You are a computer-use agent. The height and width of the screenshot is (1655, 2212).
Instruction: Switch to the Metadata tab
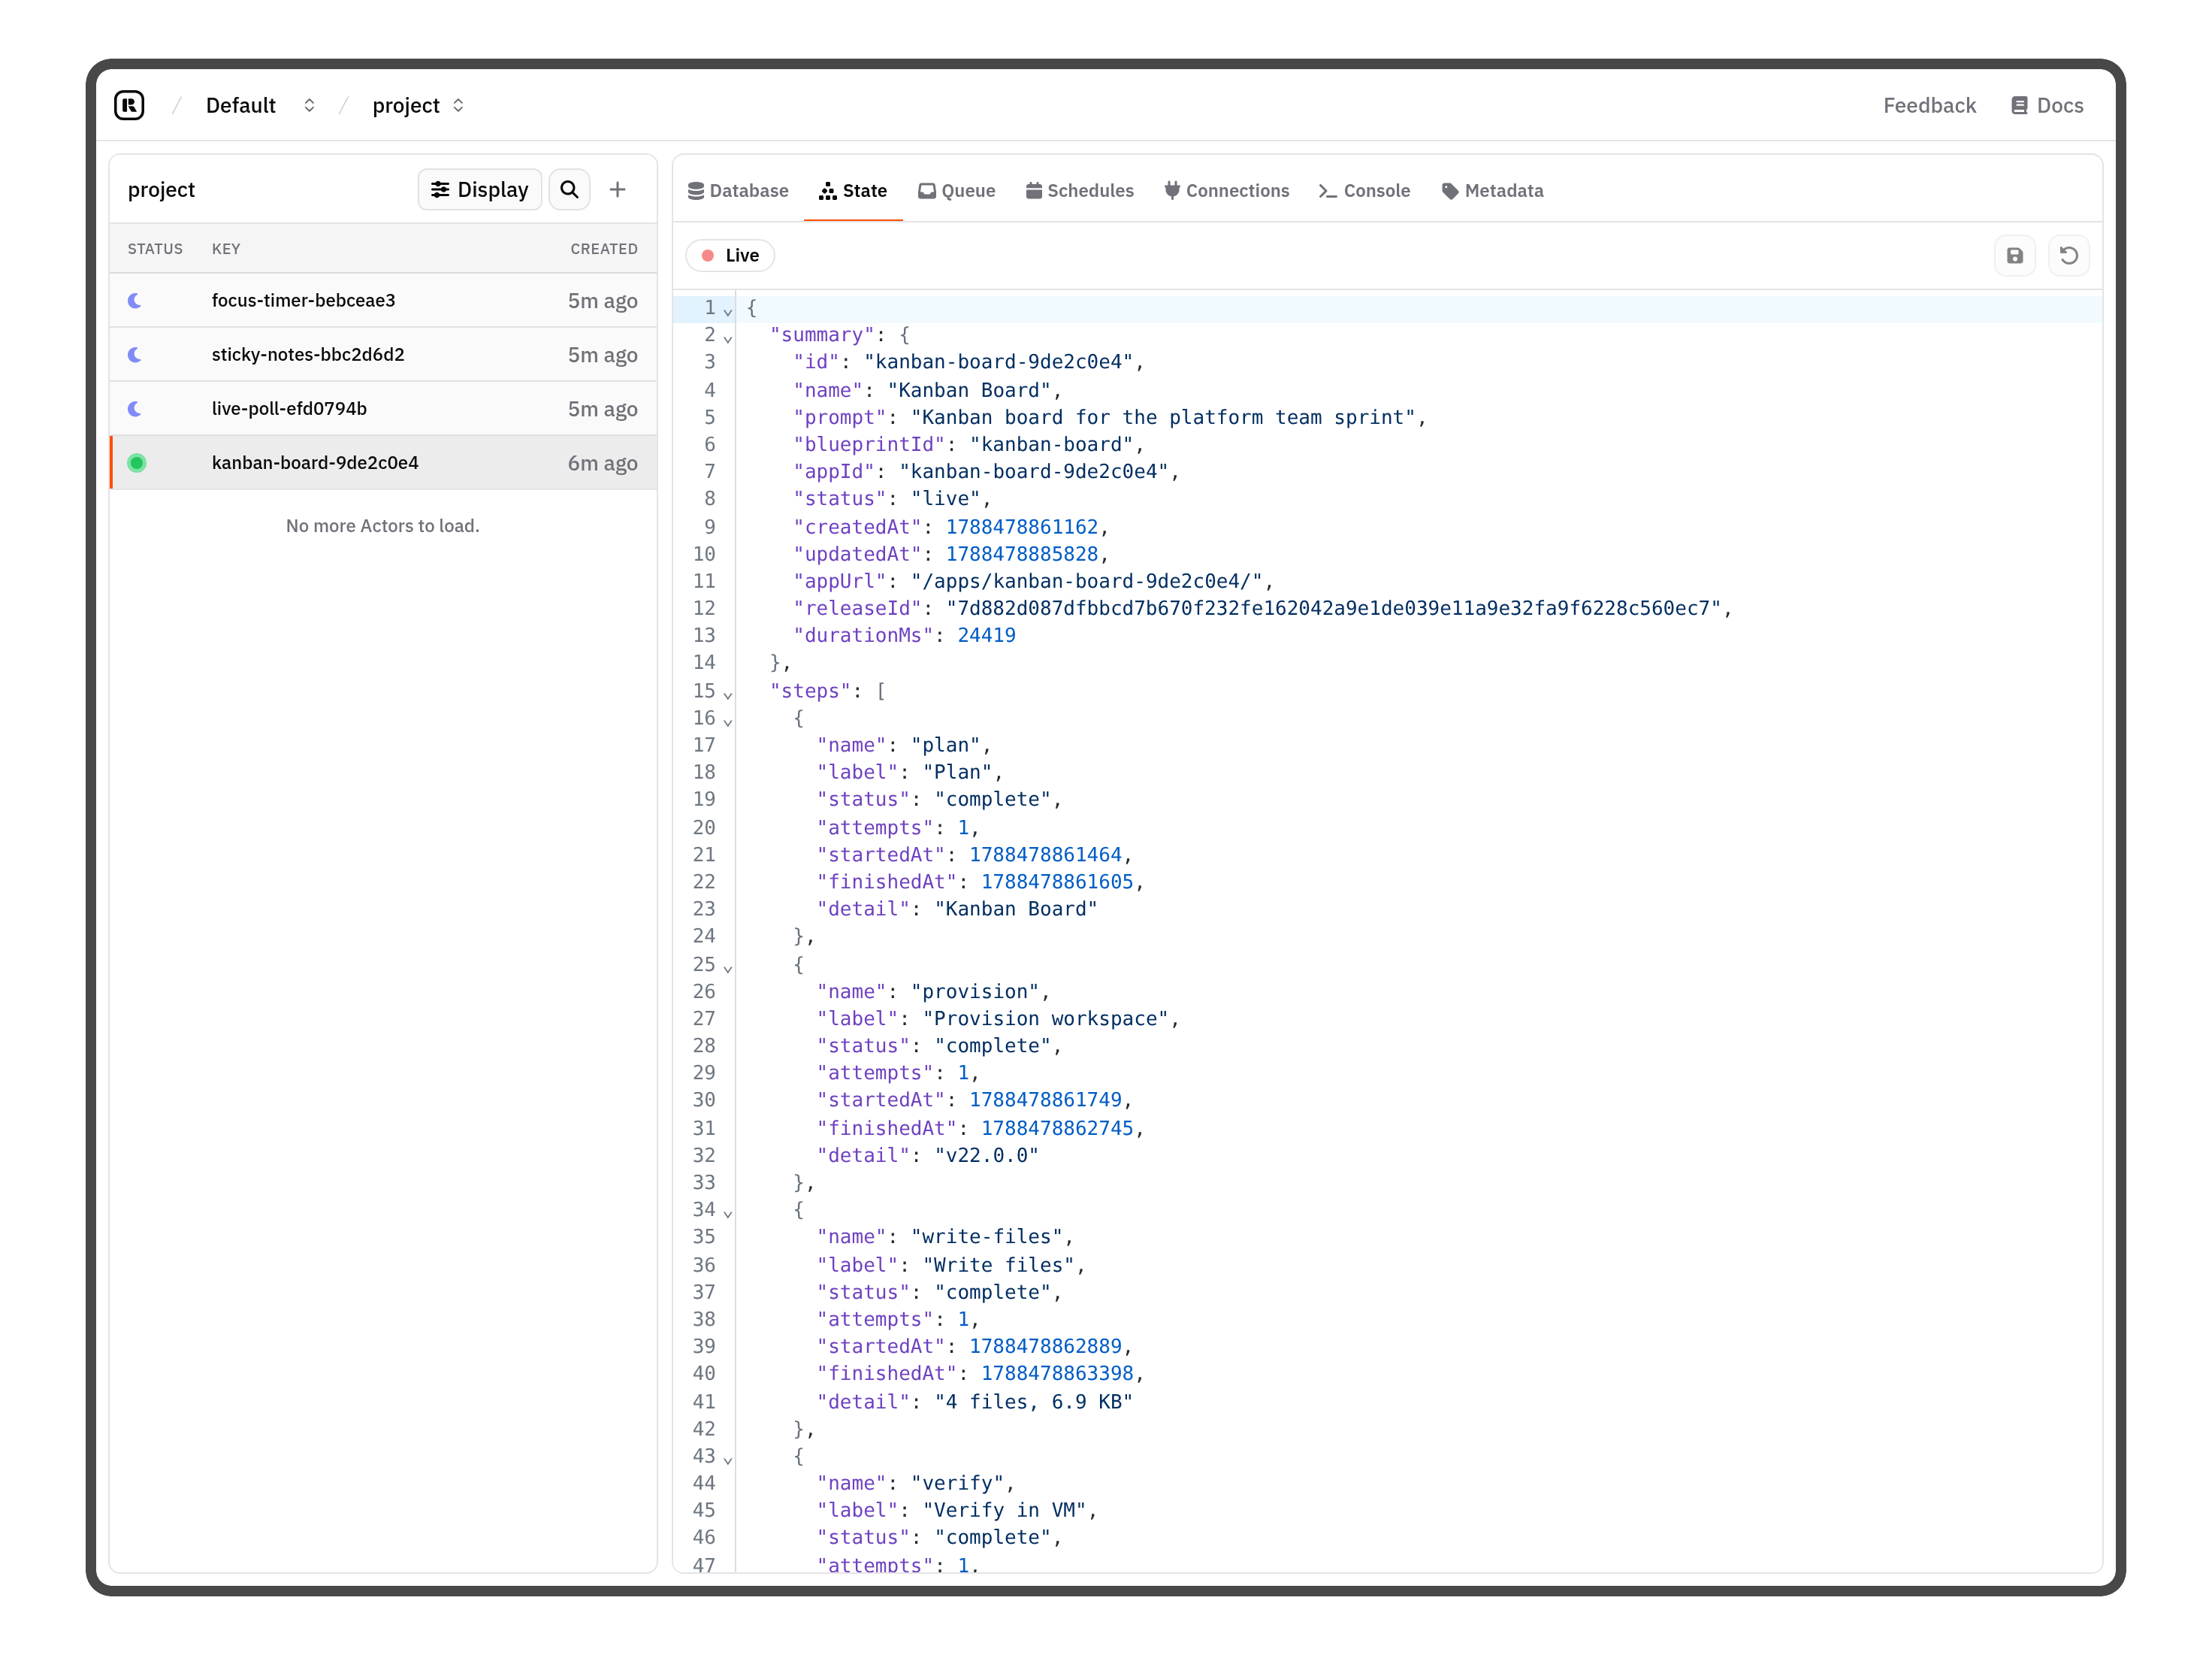tap(1492, 190)
